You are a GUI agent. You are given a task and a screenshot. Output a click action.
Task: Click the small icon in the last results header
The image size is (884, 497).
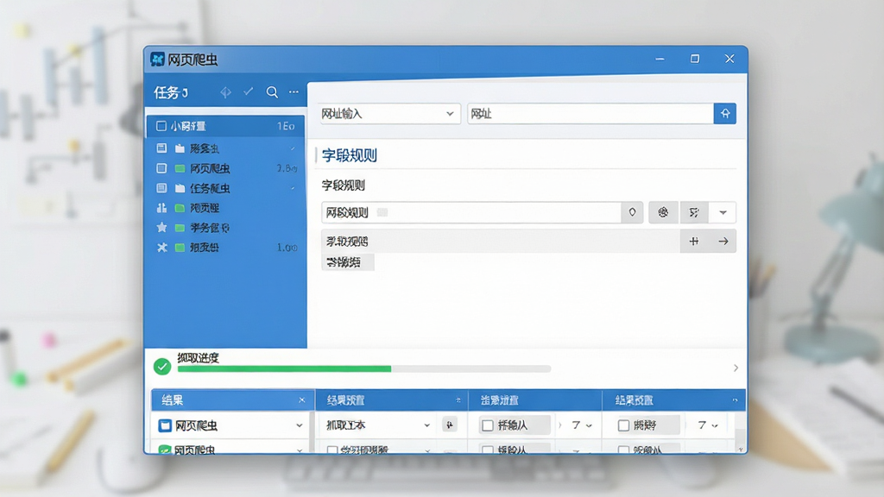pyautogui.click(x=735, y=400)
